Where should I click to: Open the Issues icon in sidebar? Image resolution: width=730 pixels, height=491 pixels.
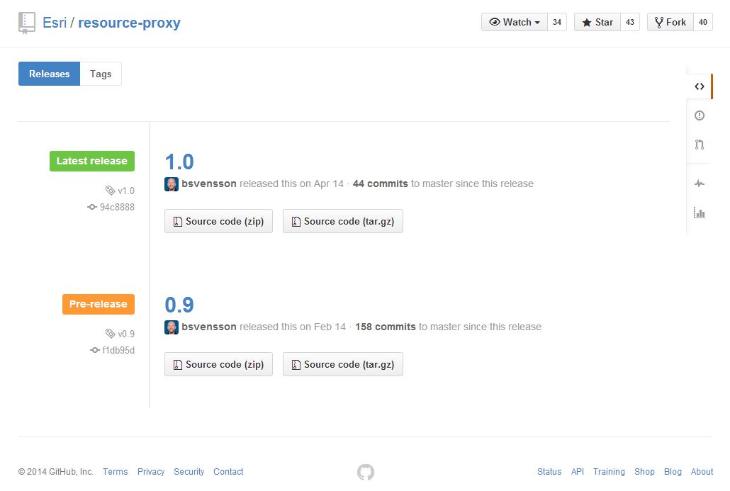(700, 115)
